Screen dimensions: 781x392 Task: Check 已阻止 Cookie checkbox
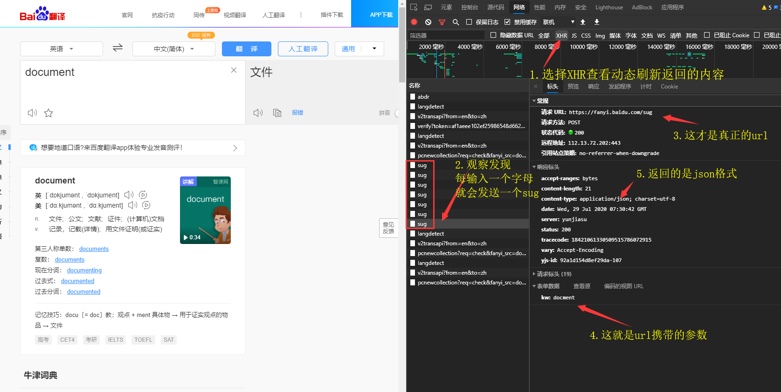pyautogui.click(x=707, y=35)
